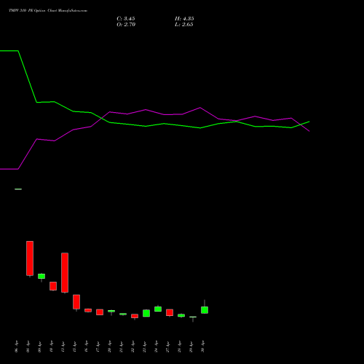This screenshot has width=364, height=364.
Task: Click the green candle above 09 Apr
Action: (41, 276)
